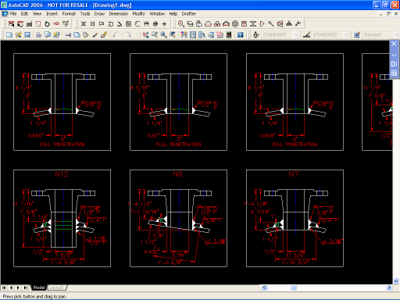The image size is (400, 300).
Task: Click the horizontal scrollbar left arrow
Action: pos(264,287)
